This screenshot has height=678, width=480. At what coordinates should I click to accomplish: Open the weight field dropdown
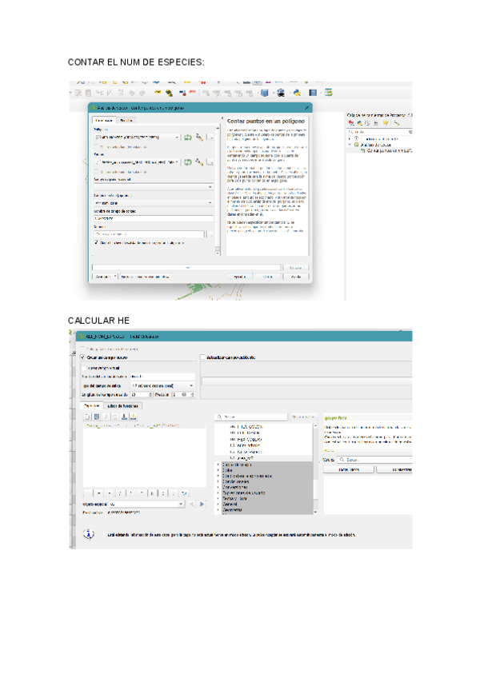tap(154, 187)
